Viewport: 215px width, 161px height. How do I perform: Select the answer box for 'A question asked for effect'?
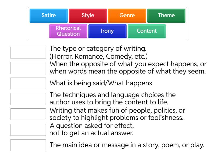click(28, 130)
